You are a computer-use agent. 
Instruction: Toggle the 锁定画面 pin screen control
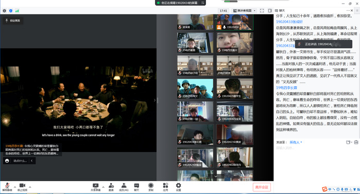pyautogui.click(x=13, y=21)
